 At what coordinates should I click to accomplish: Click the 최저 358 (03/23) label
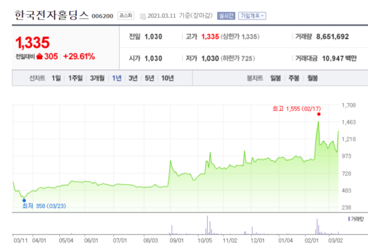click(x=44, y=206)
